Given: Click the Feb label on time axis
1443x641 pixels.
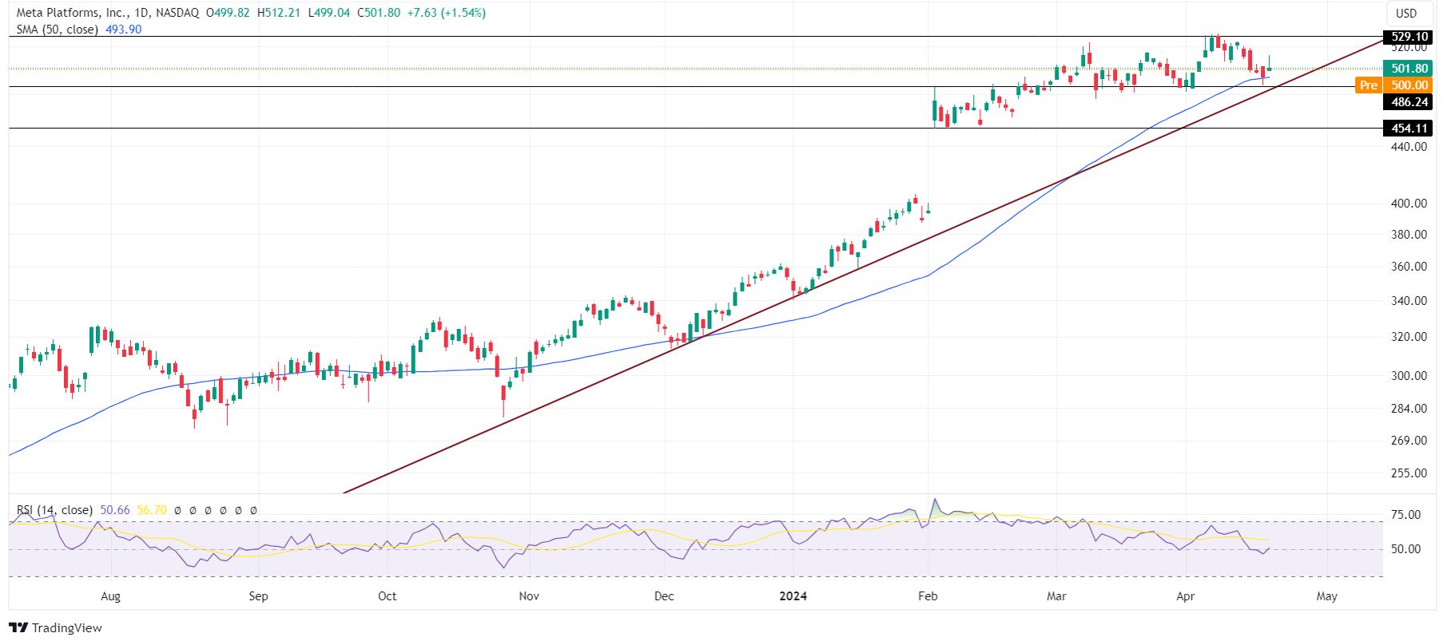Looking at the screenshot, I should 928,596.
